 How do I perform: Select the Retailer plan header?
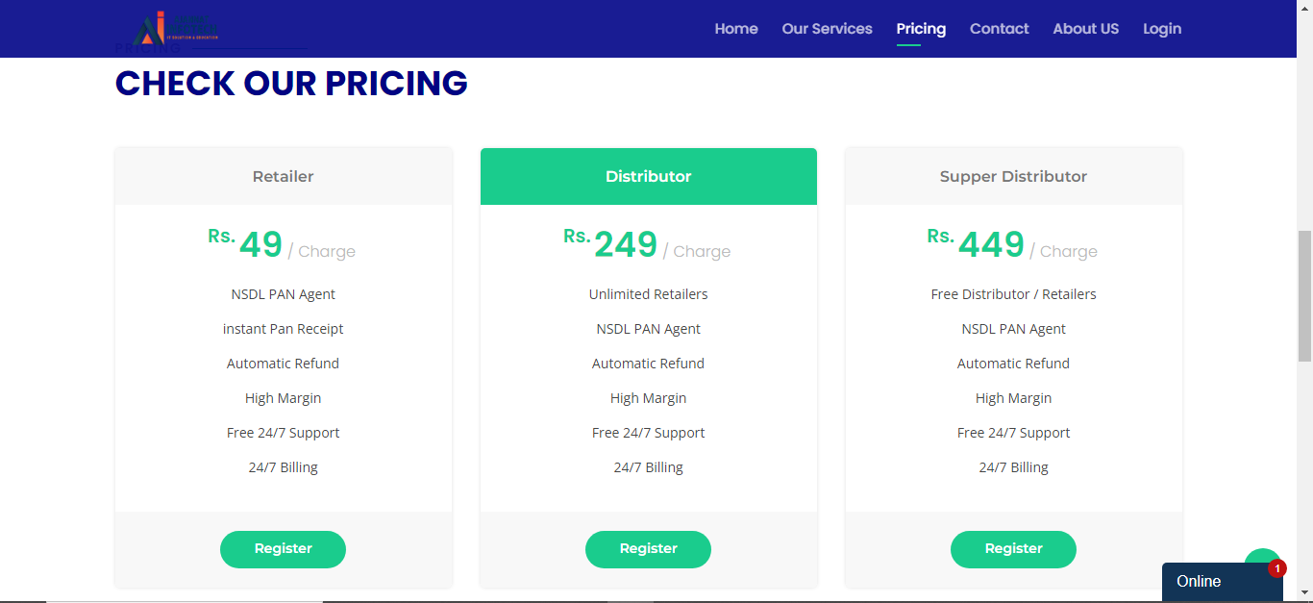283,177
